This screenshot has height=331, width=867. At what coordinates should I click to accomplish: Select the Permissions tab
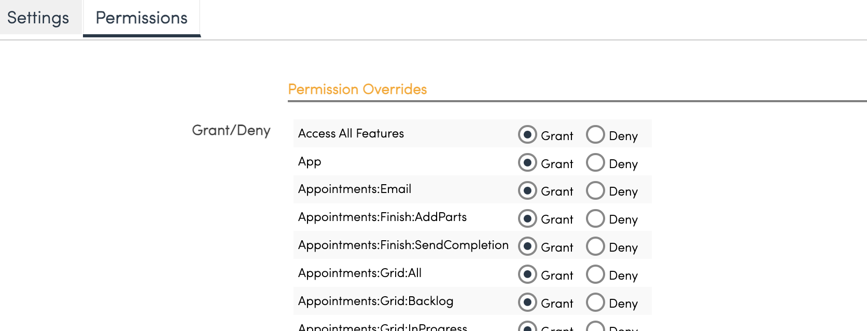(142, 18)
